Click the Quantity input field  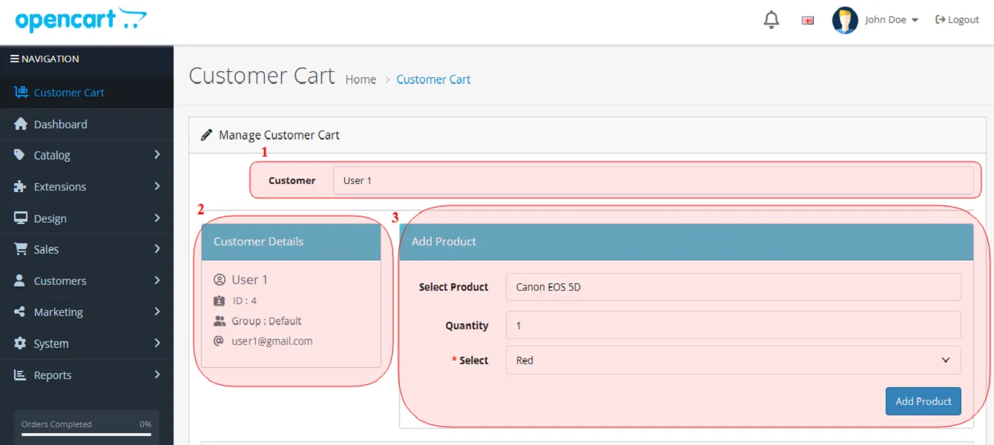pyautogui.click(x=733, y=325)
